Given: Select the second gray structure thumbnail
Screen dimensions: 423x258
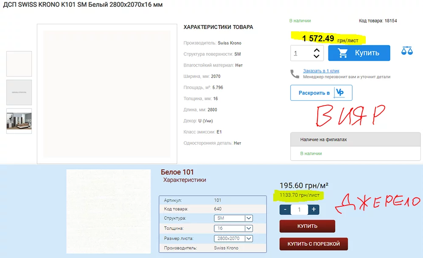Looking at the screenshot, I should click(19, 92).
